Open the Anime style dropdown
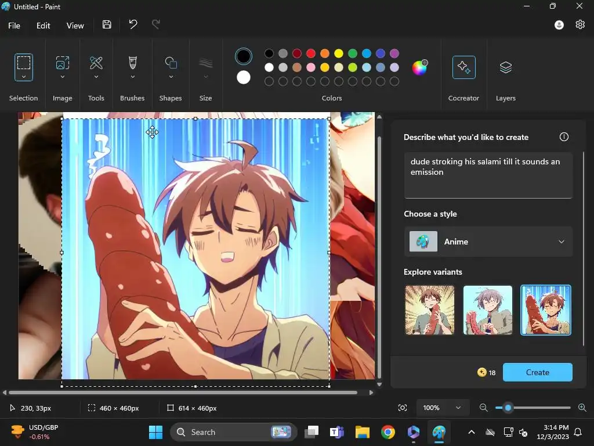The image size is (594, 446). 488,242
